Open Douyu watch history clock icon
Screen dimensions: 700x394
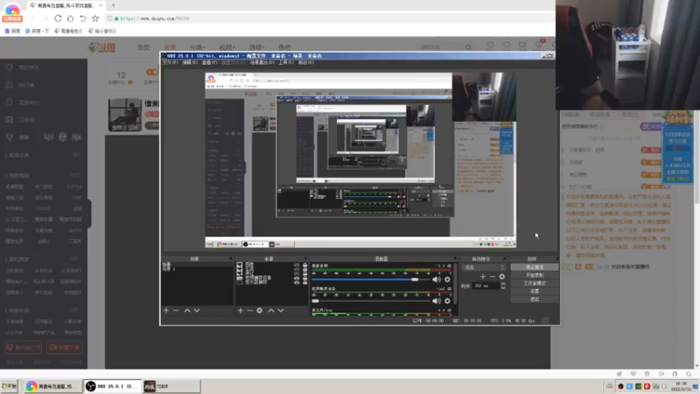tap(491, 45)
